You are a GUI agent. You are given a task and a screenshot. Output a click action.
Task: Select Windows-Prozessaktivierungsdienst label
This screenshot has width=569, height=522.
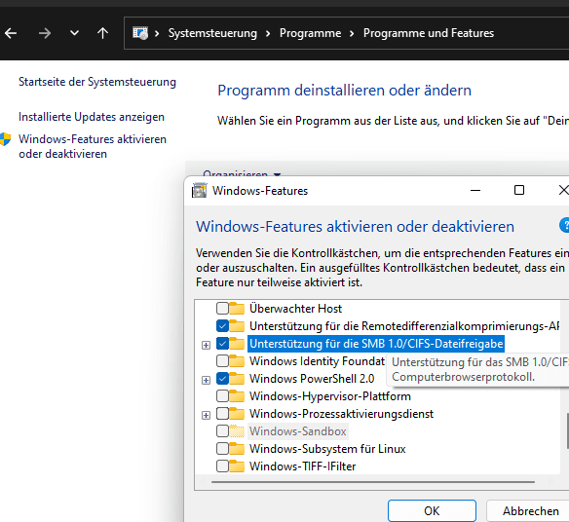pyautogui.click(x=341, y=414)
